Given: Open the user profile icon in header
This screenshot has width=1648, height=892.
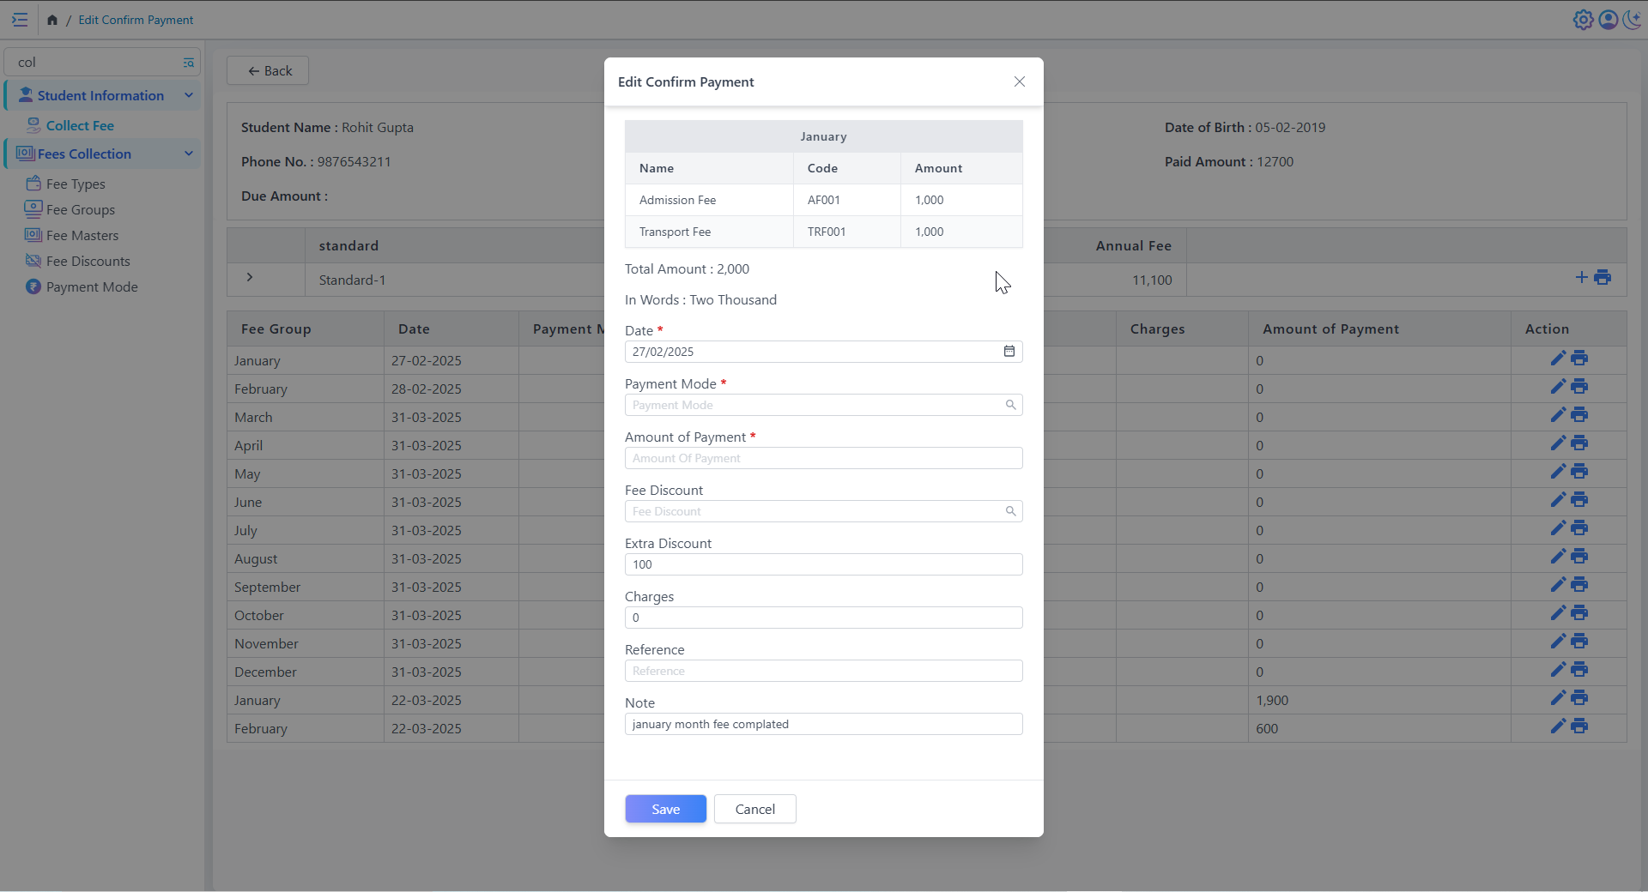Looking at the screenshot, I should (1608, 20).
